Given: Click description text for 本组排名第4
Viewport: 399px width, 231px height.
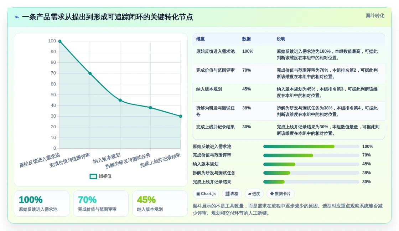Looking at the screenshot, I should pos(327,111).
